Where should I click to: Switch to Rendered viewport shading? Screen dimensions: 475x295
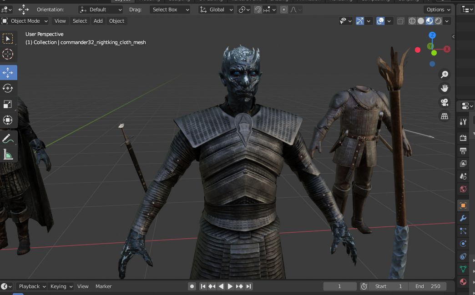point(438,21)
